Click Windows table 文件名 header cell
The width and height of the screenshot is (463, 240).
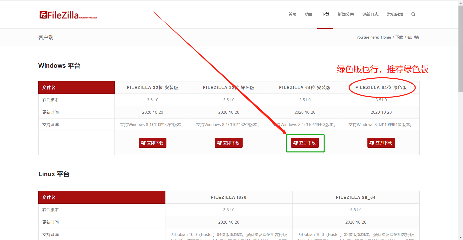(76, 87)
